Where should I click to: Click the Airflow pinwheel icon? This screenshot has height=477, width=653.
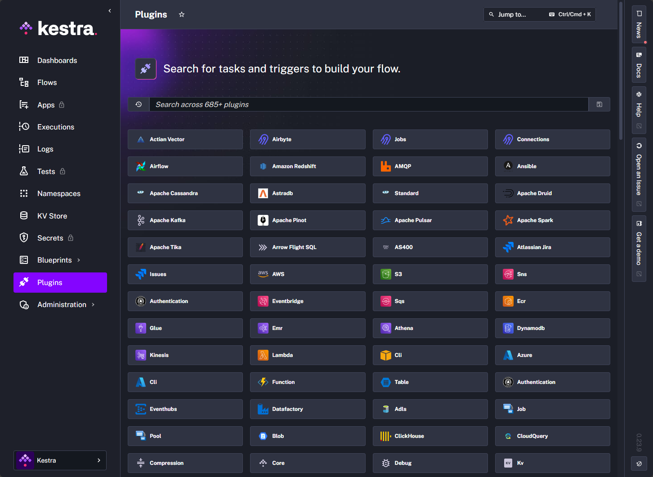point(141,166)
